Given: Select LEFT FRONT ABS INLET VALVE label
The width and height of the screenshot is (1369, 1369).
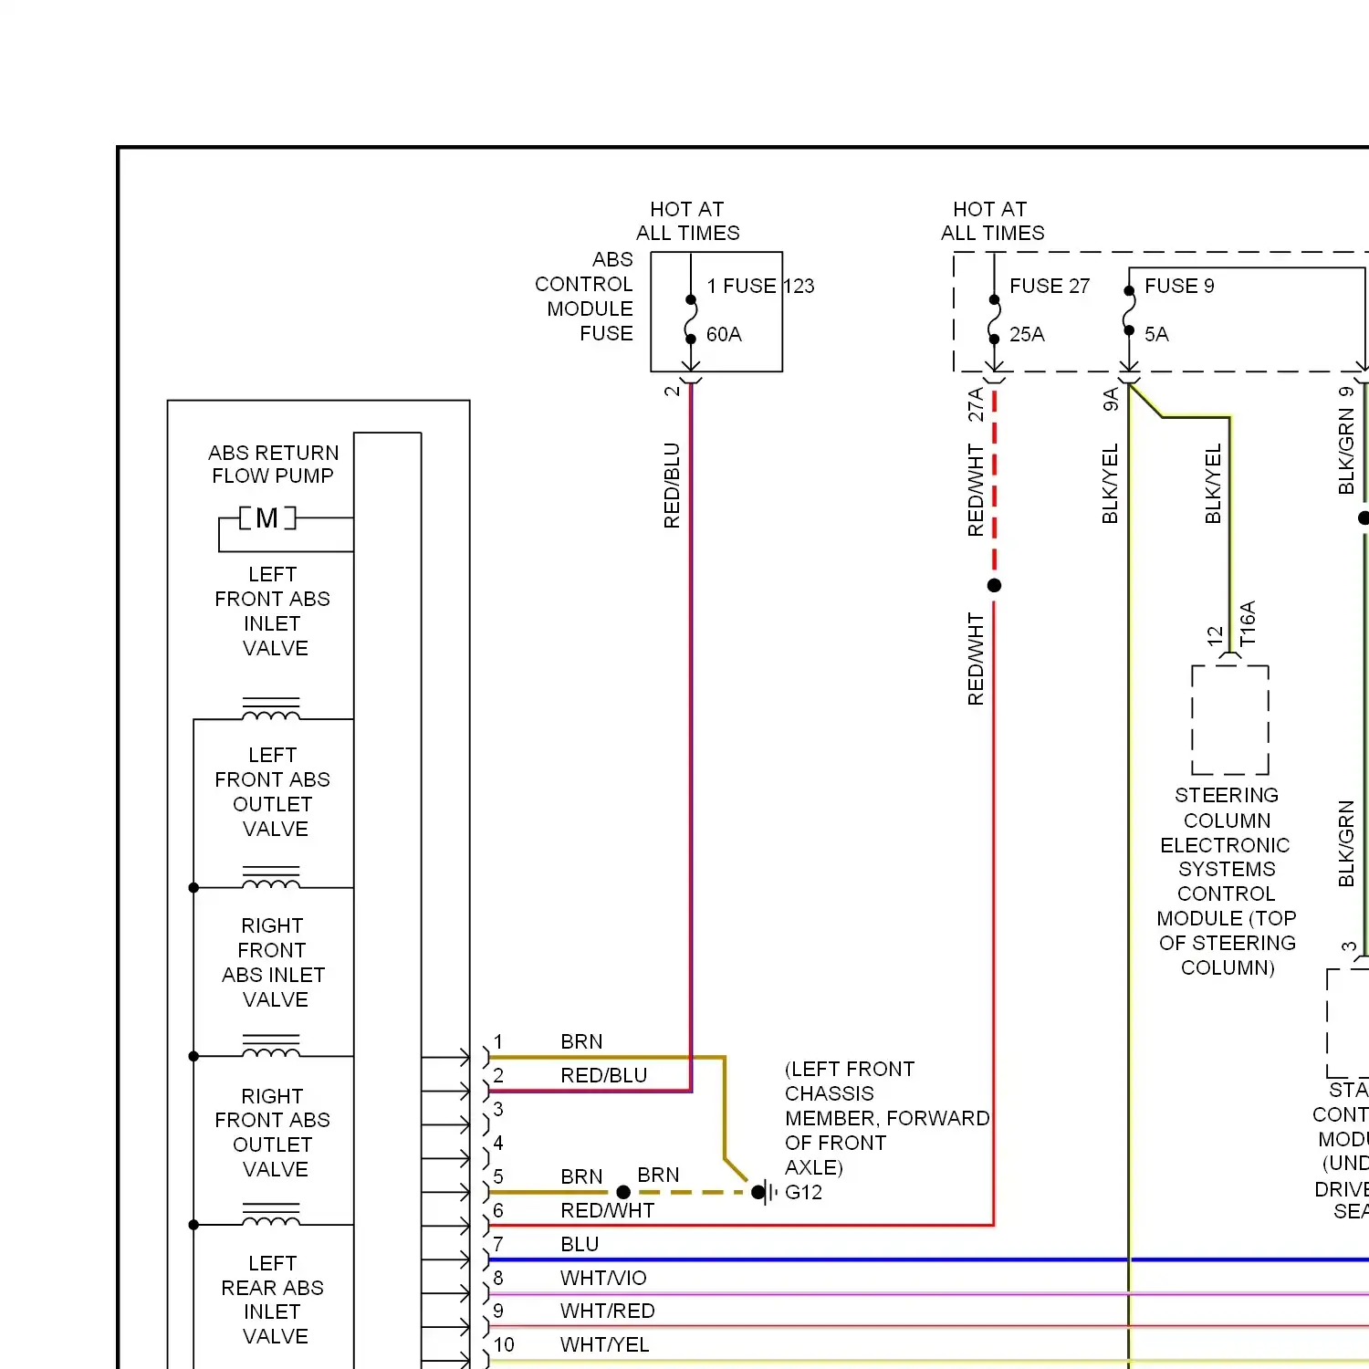Looking at the screenshot, I should tap(272, 611).
